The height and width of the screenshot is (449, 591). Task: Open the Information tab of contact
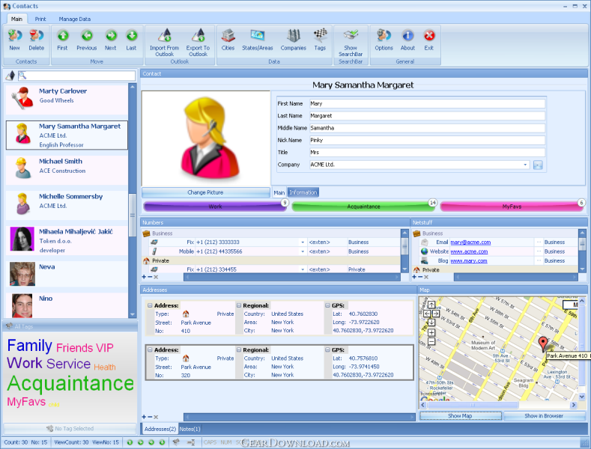click(x=303, y=192)
